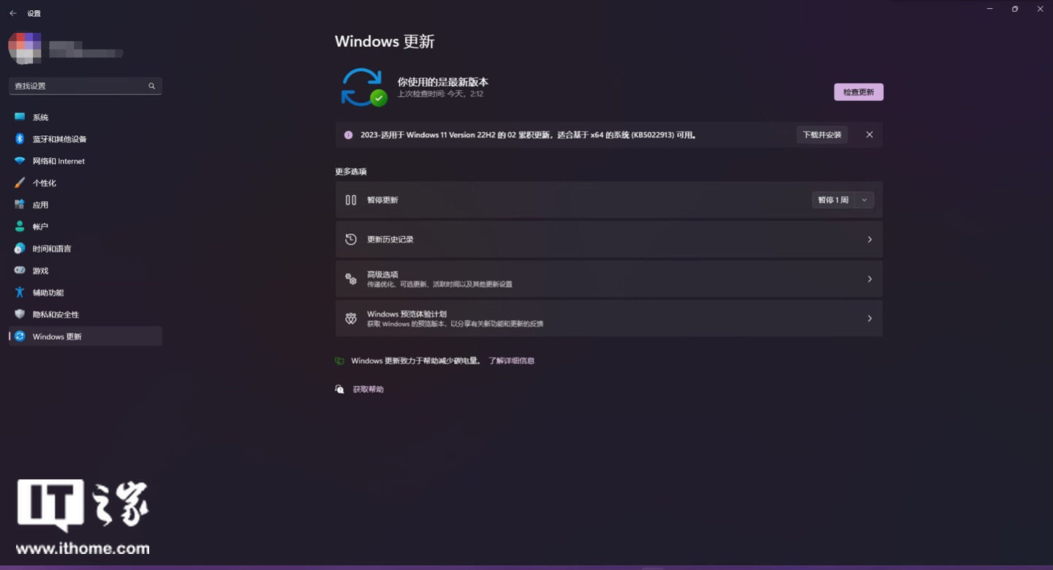Dismiss the KB5022913 update banner
This screenshot has height=570, width=1053.
[869, 135]
